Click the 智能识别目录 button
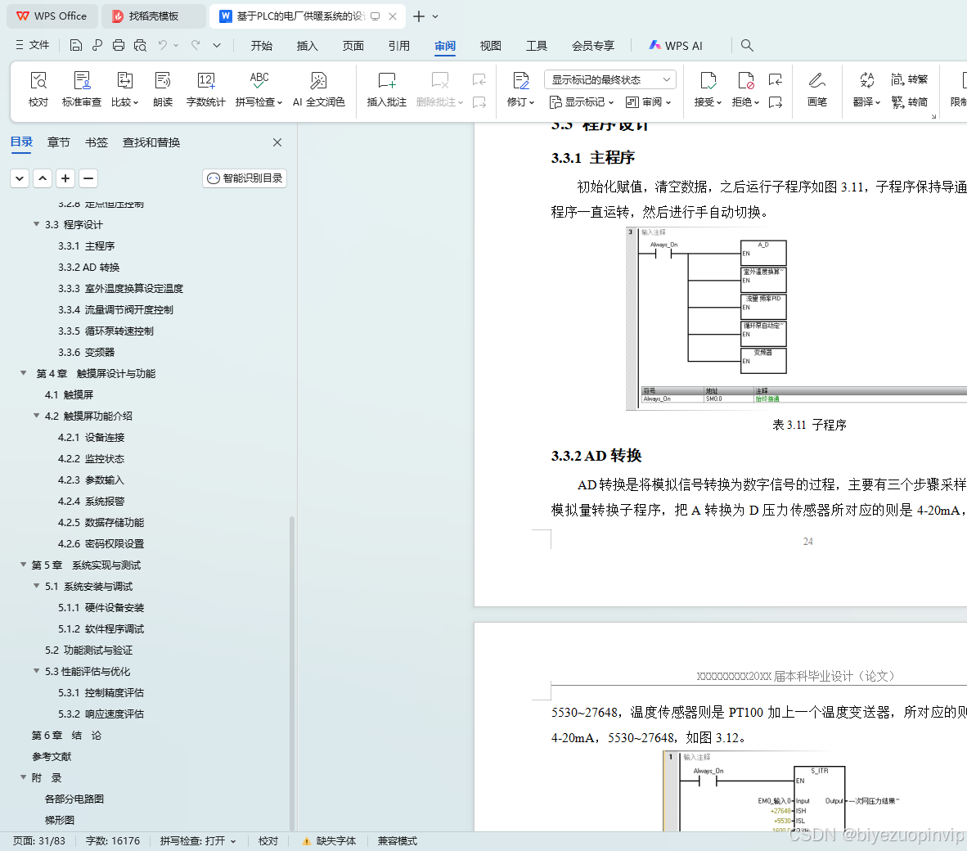967x851 pixels. click(245, 178)
